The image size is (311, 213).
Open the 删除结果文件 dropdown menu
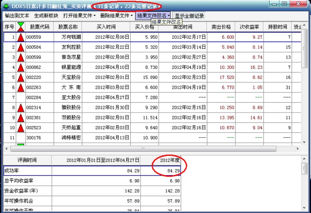(x=116, y=16)
